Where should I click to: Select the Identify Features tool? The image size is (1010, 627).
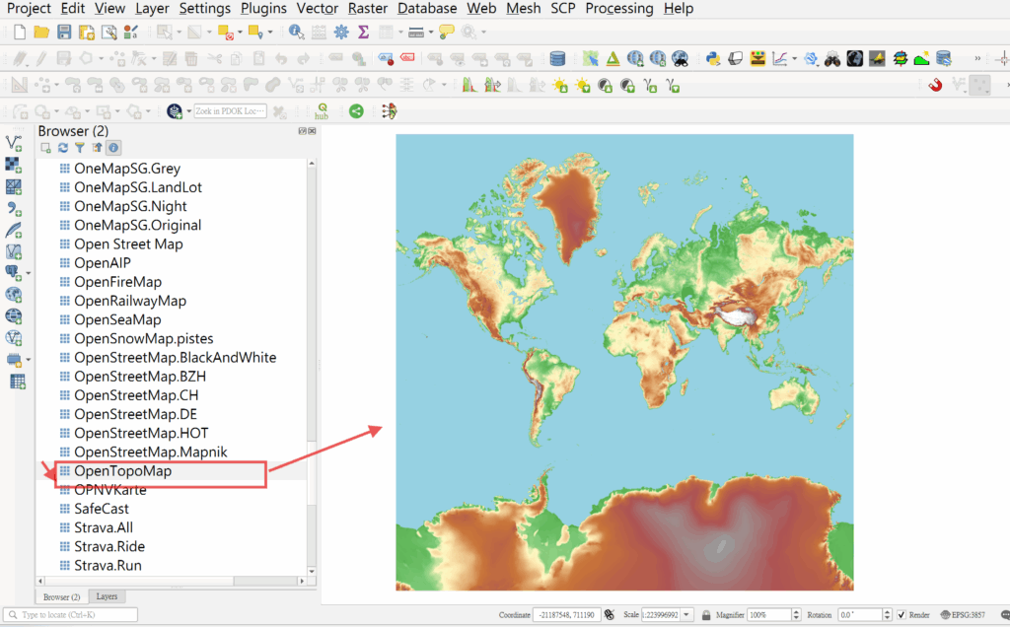[296, 33]
